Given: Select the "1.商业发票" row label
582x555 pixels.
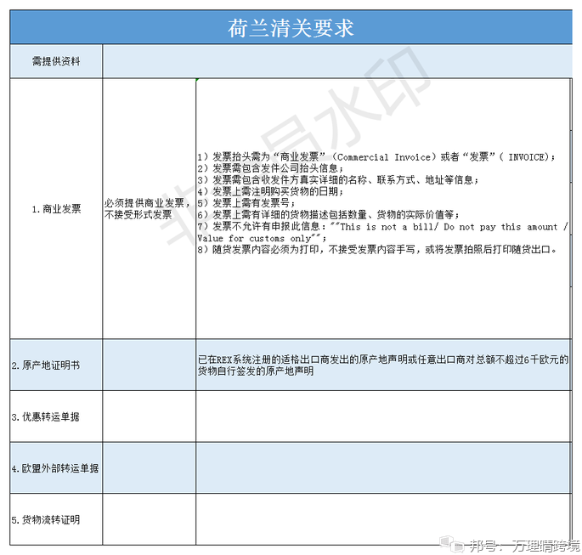Looking at the screenshot, I should pyautogui.click(x=56, y=208).
